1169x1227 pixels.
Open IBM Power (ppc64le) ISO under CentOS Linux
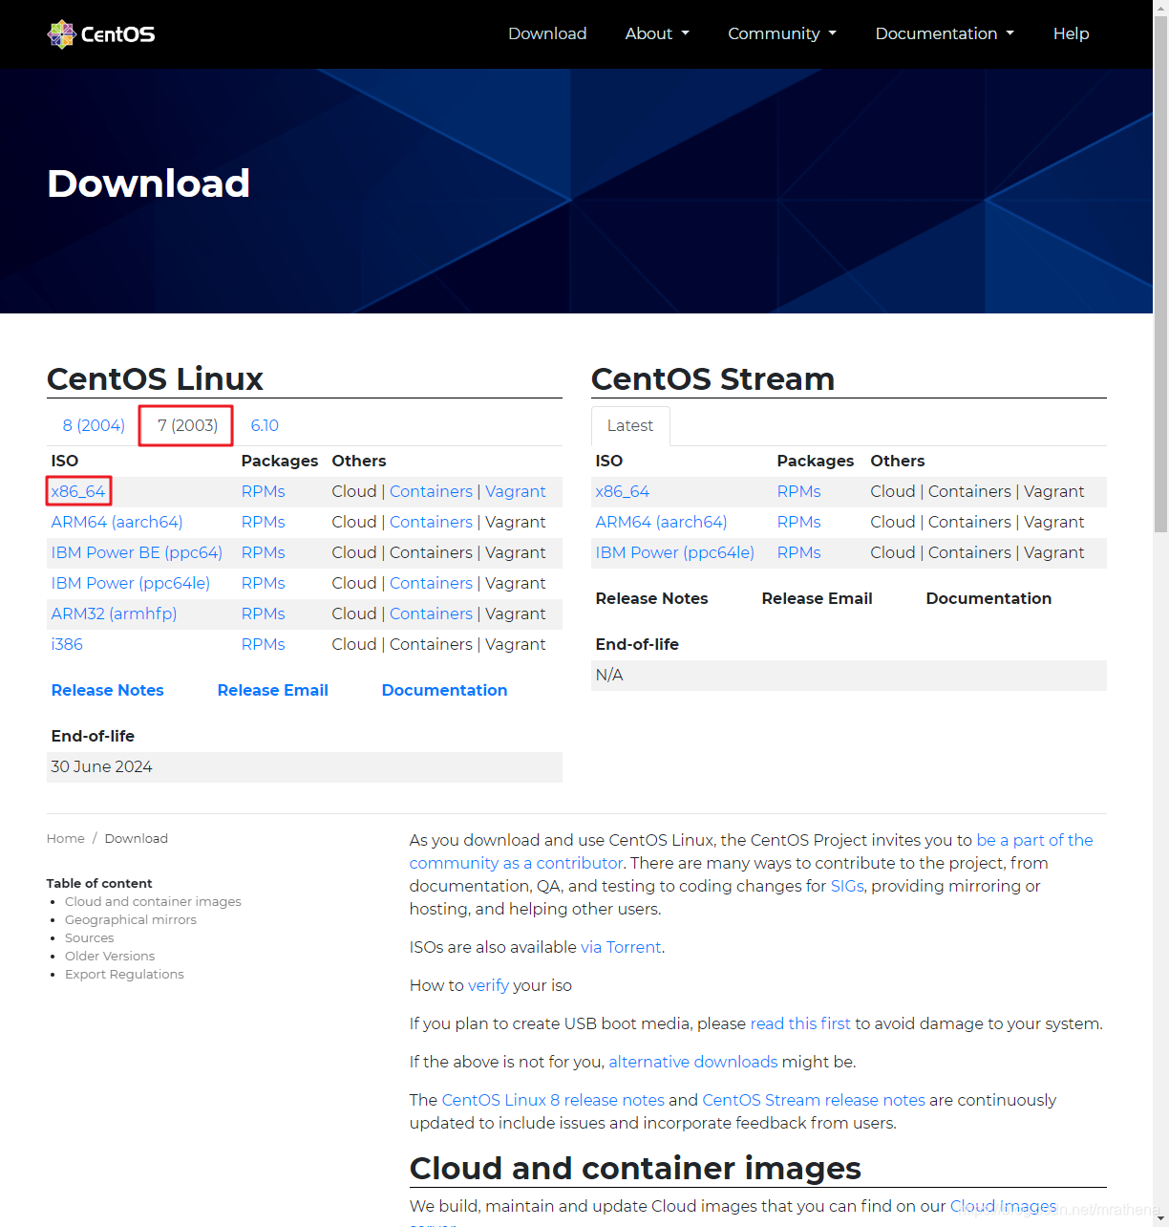131,583
